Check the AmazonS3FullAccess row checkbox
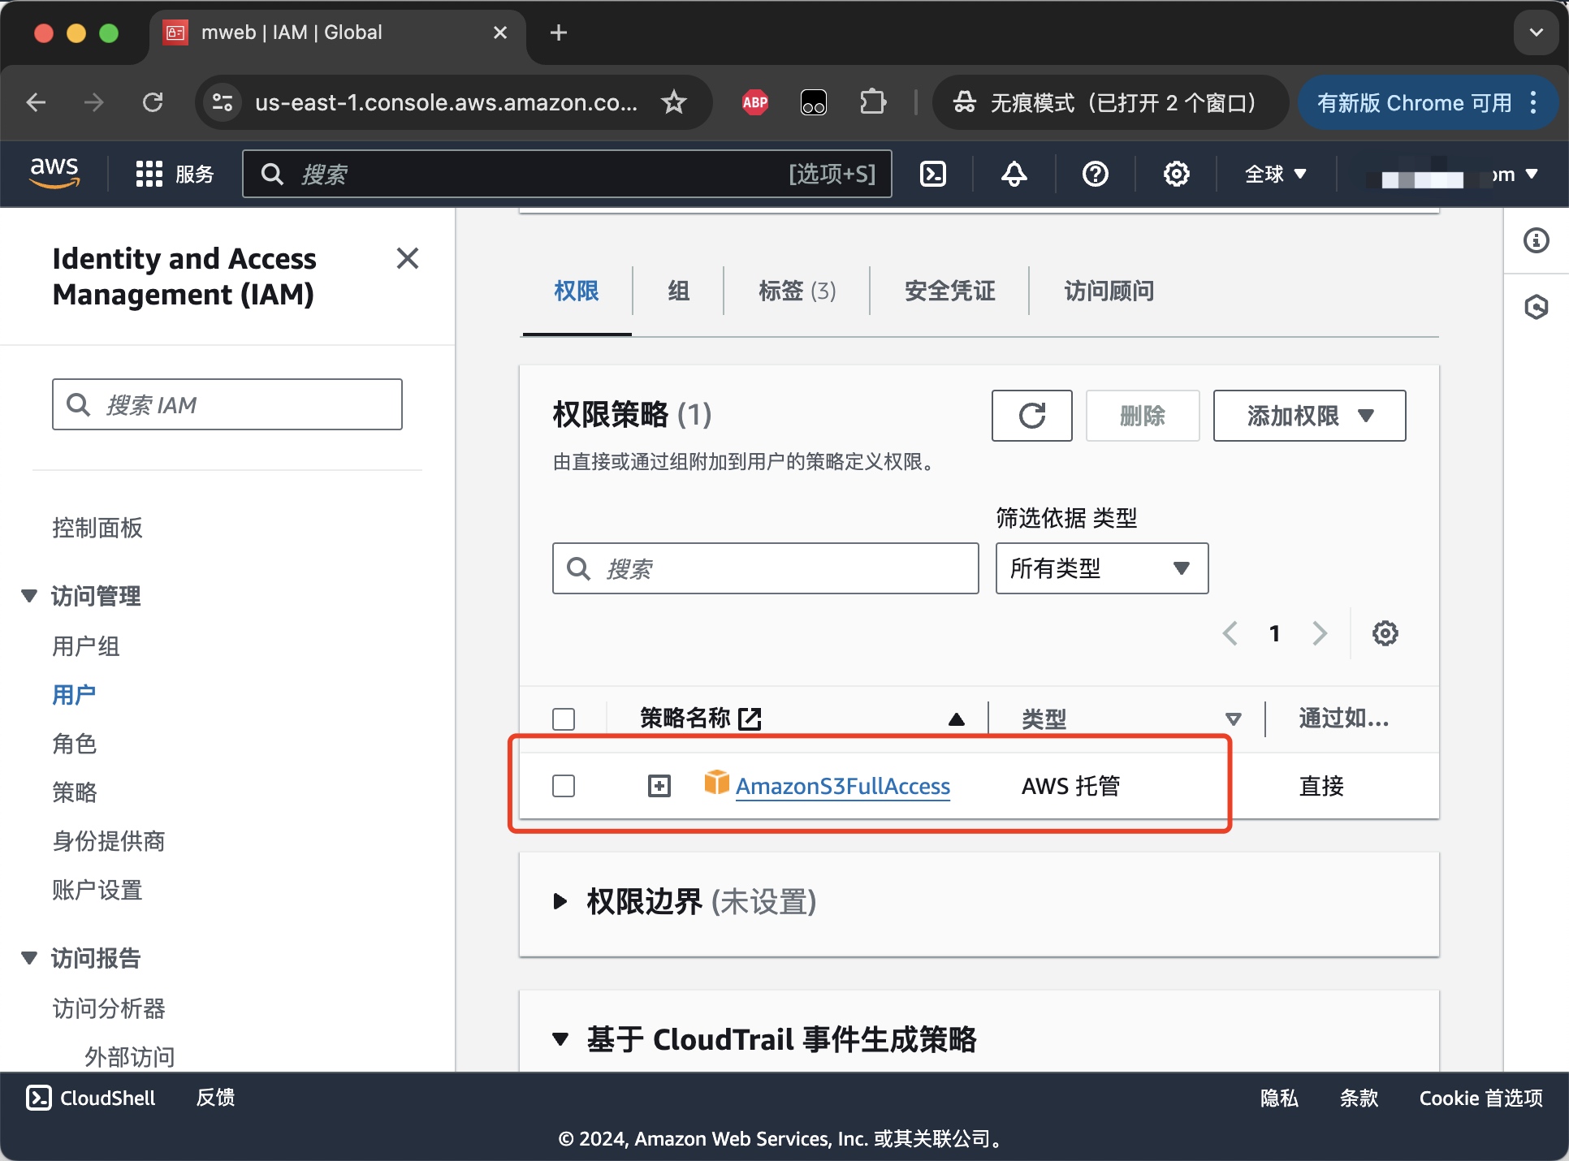The width and height of the screenshot is (1569, 1161). [564, 786]
